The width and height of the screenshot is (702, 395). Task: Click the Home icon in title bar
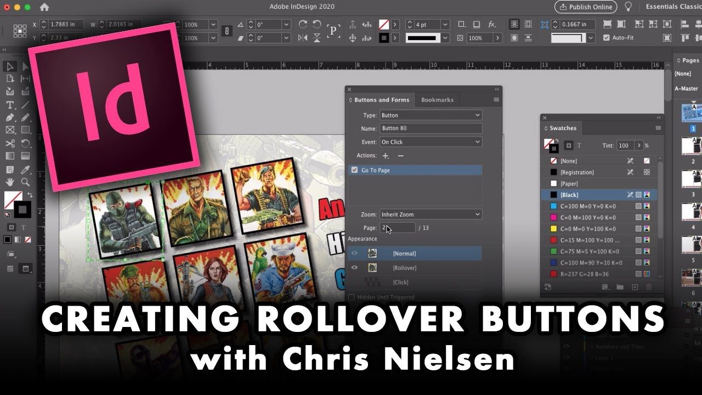(x=44, y=7)
